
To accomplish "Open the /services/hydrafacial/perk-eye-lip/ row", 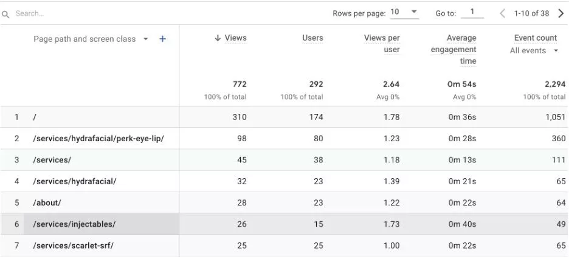I will tap(98, 138).
